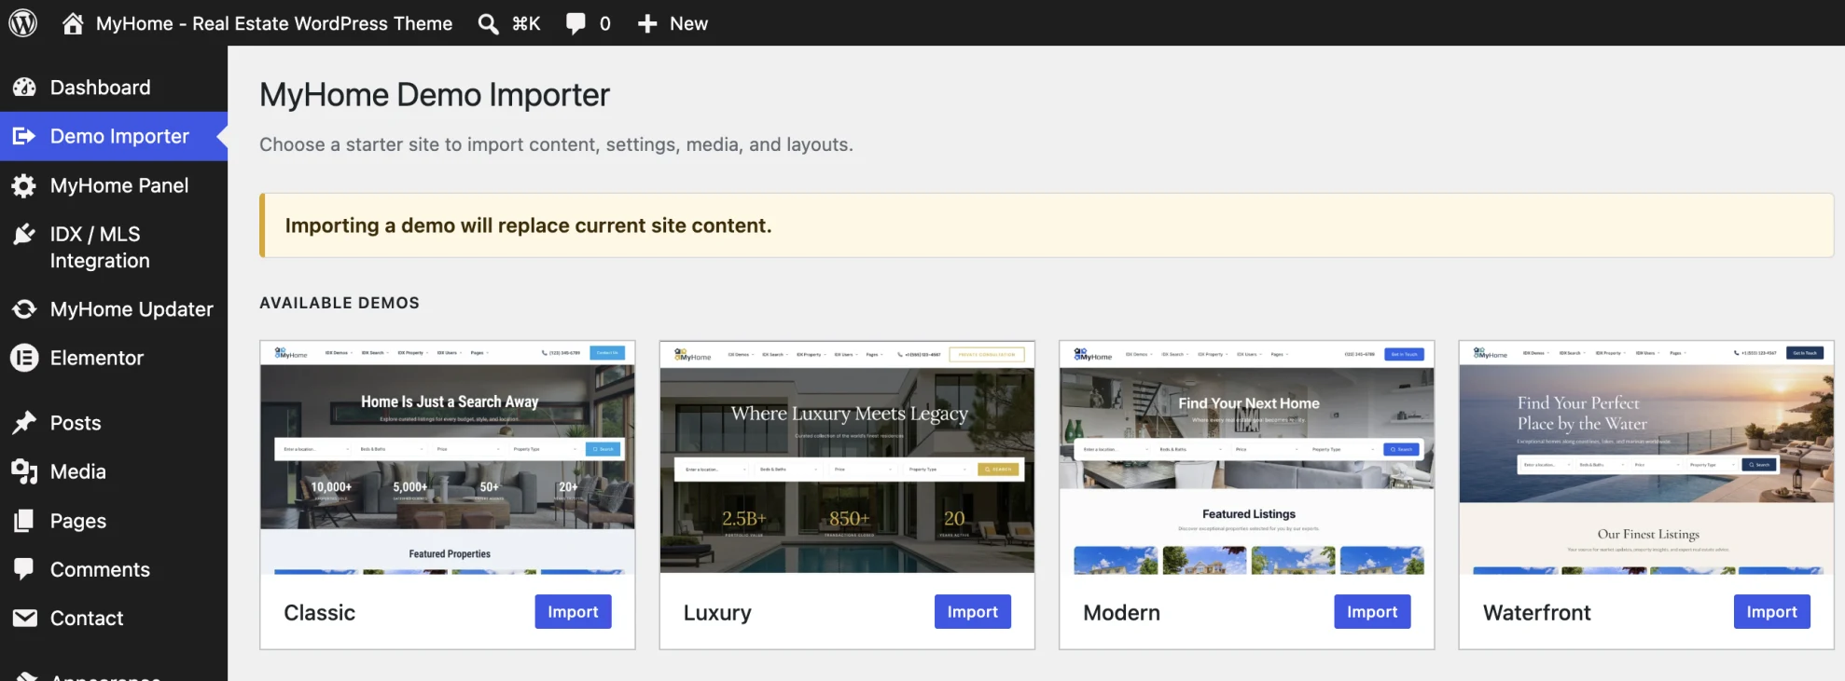Click the warning notice about replacing site content
Viewport: 1845px width, 681px height.
(x=1047, y=225)
